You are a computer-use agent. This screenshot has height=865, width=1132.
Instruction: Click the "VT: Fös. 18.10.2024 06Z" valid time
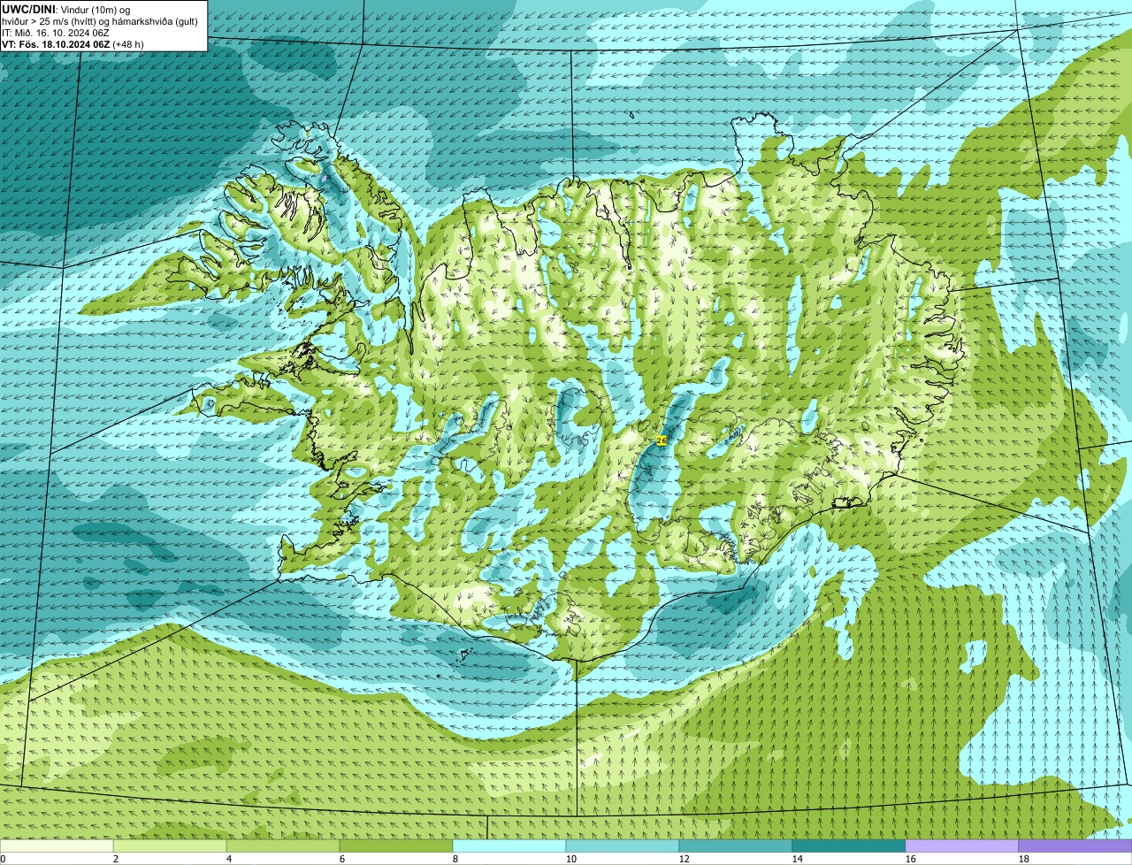(56, 44)
